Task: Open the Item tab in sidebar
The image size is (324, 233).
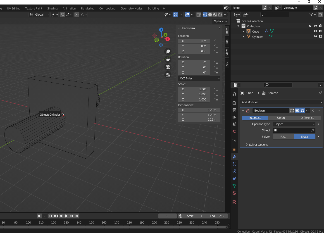Action: 227,31
